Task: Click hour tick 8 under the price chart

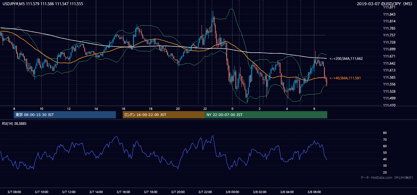Action: click(x=14, y=109)
